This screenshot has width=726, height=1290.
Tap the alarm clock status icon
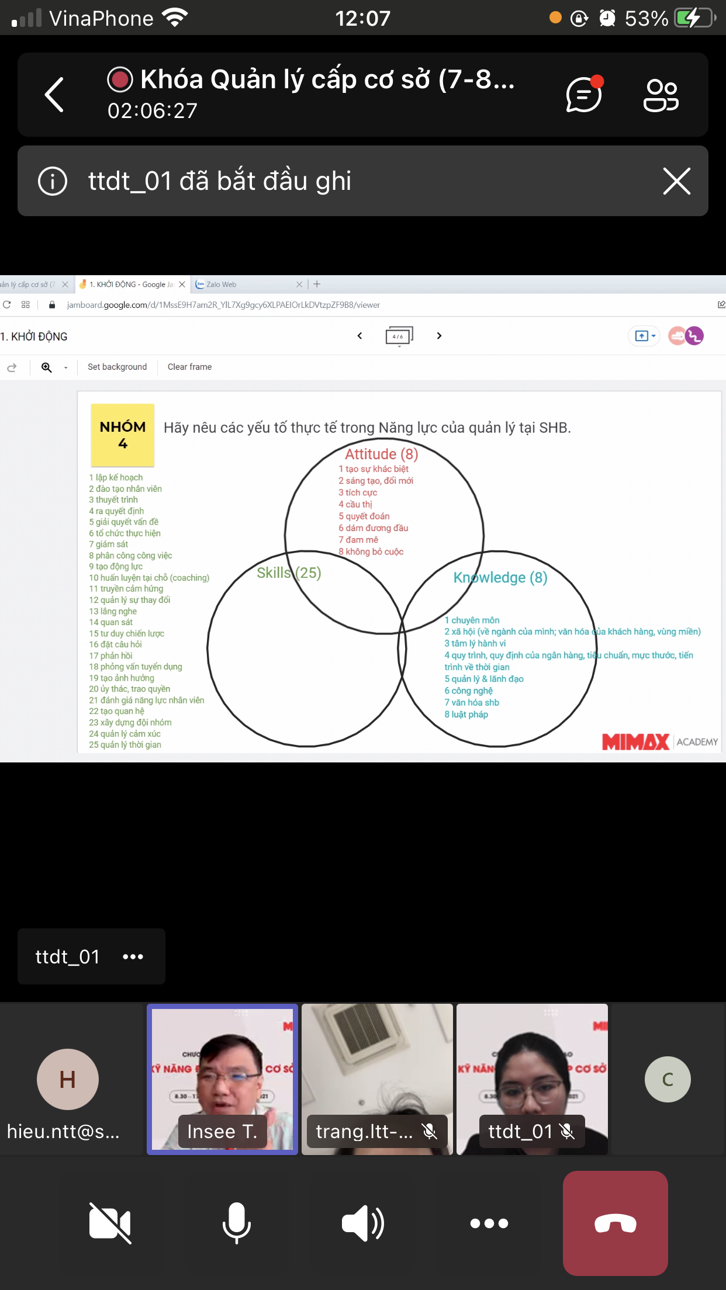click(x=607, y=18)
